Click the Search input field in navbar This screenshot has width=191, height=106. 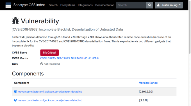coord(131,5)
